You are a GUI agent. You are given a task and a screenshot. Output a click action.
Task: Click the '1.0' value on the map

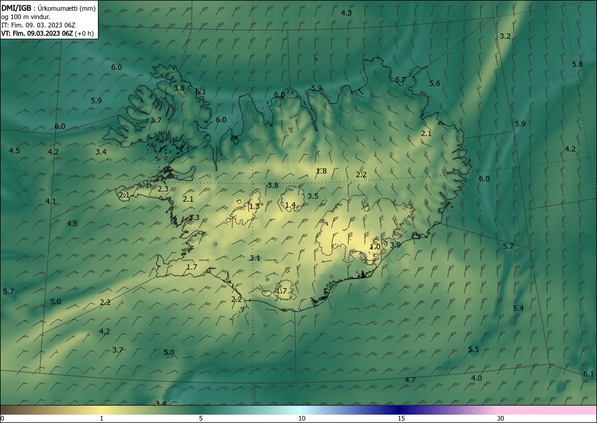tap(375, 247)
